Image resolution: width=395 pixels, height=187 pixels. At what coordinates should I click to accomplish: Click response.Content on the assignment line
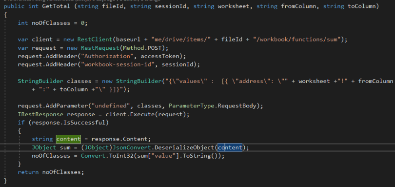click(119, 139)
